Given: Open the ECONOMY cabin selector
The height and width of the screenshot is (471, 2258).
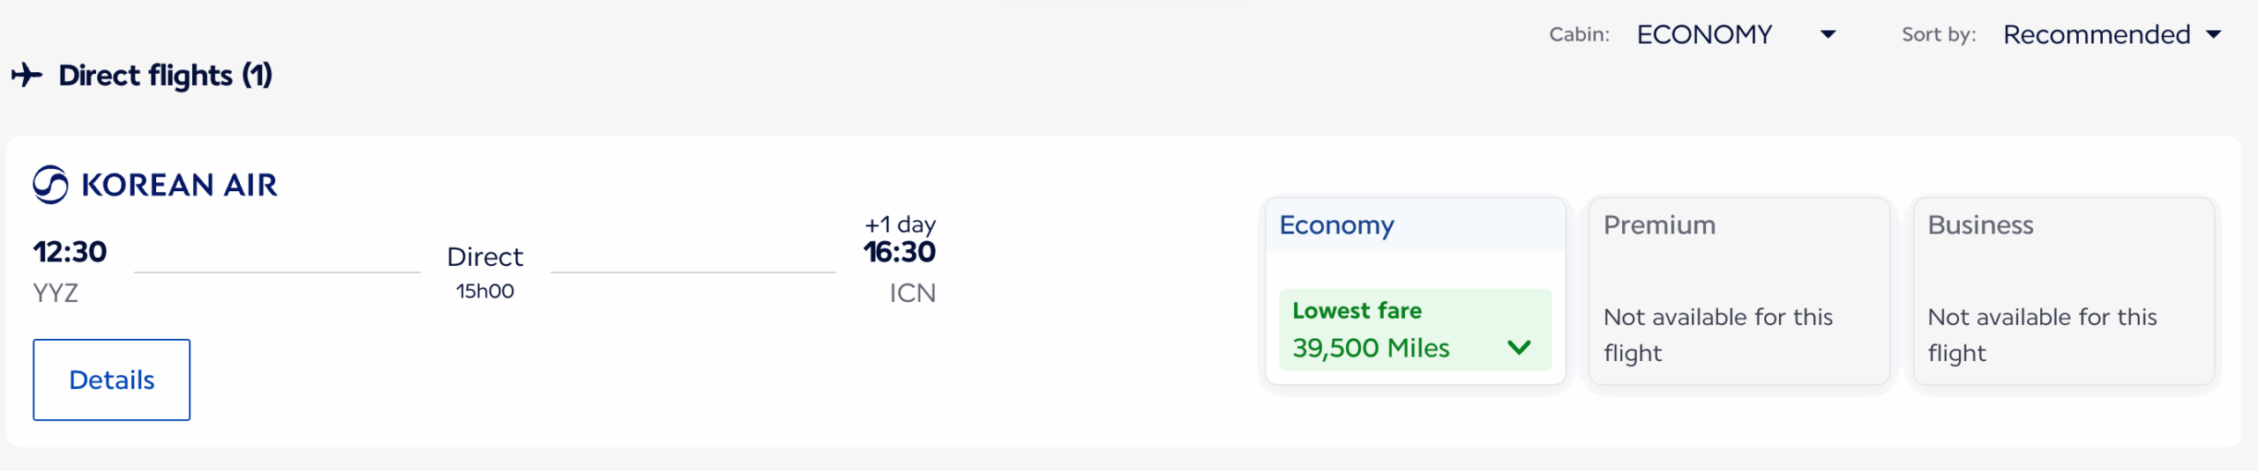Looking at the screenshot, I should coord(1704,34).
